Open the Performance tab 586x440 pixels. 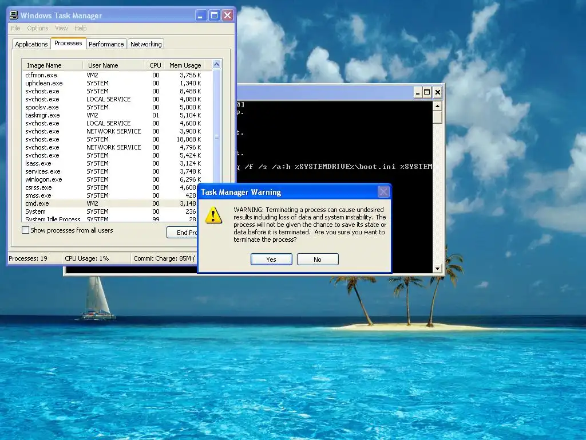106,44
